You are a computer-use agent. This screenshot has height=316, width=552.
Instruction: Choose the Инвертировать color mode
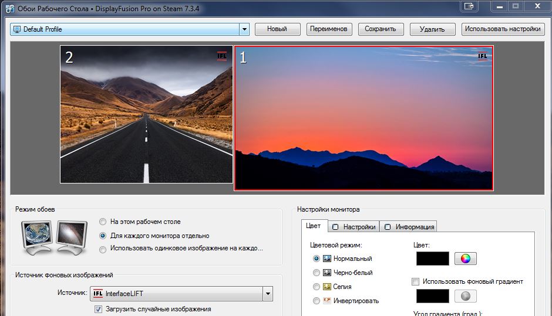316,301
